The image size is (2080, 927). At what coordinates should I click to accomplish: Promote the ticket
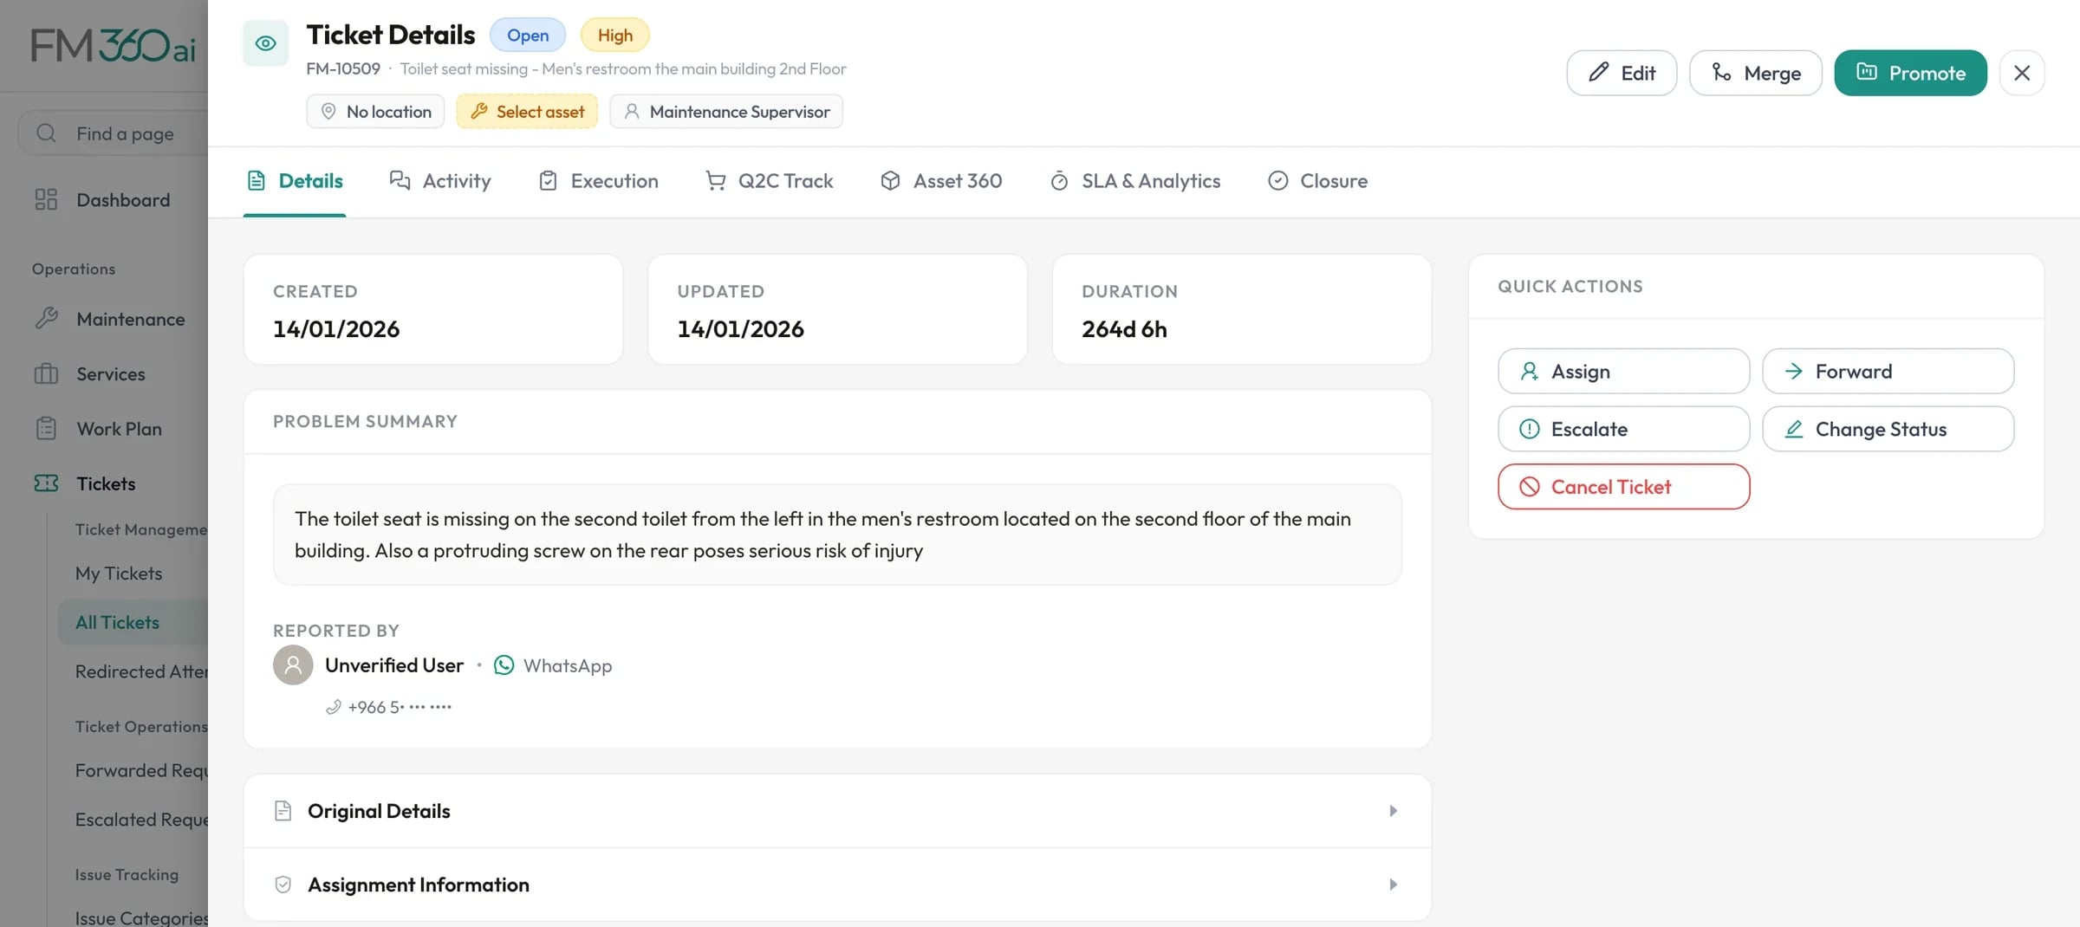[x=1910, y=73]
